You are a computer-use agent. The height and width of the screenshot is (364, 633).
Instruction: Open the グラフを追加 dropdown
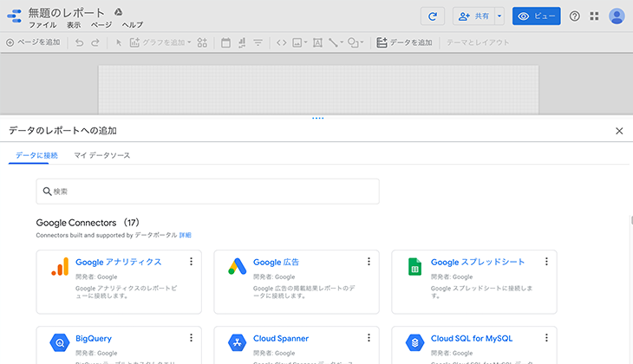(160, 42)
